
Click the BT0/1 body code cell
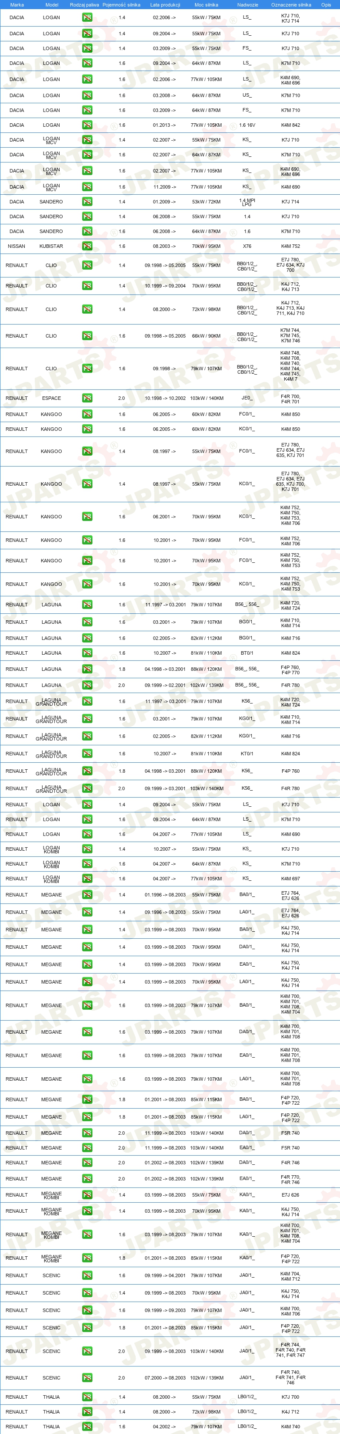(x=247, y=653)
